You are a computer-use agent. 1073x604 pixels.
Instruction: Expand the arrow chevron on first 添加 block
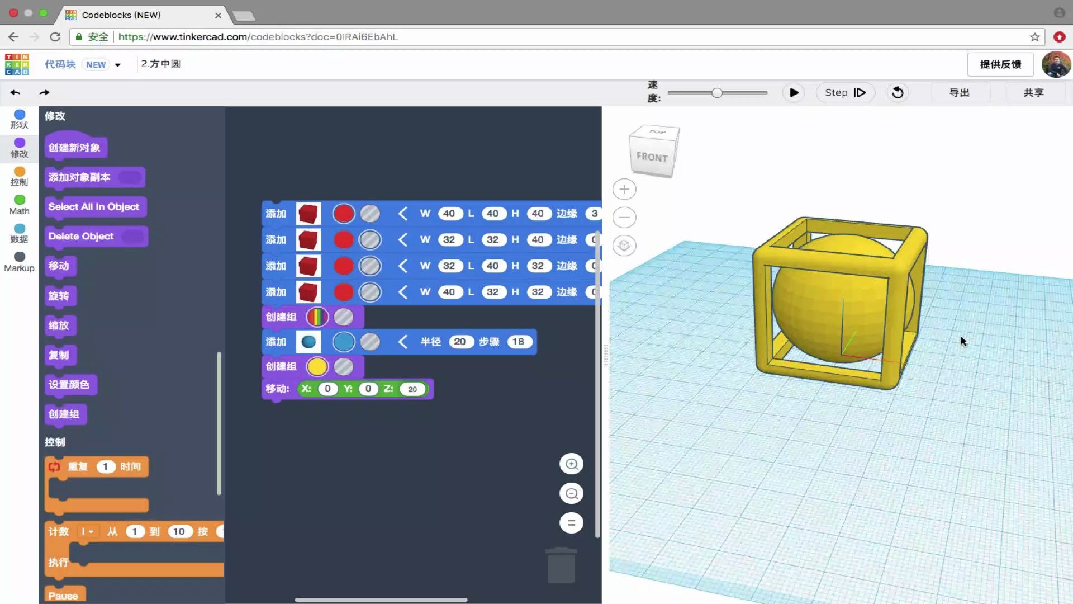pyautogui.click(x=402, y=214)
